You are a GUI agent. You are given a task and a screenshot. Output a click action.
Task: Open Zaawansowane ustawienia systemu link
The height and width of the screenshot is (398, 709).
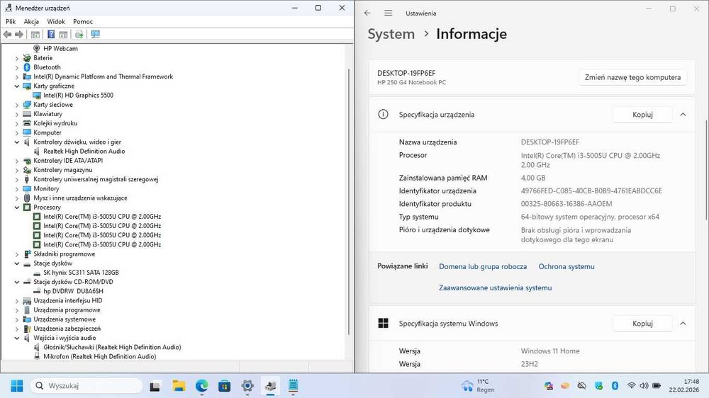tap(495, 288)
